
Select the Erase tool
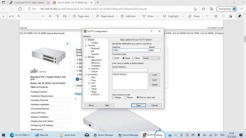coord(194,16)
